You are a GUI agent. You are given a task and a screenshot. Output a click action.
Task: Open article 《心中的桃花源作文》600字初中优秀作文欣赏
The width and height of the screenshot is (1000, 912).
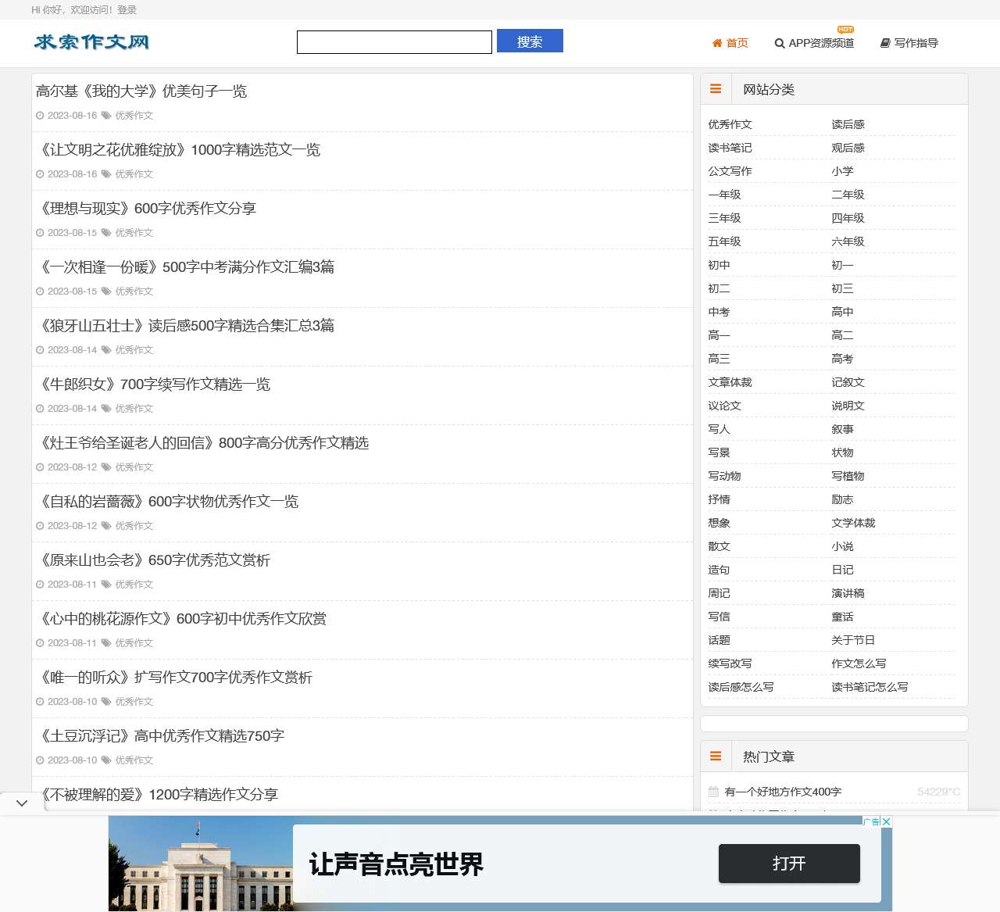[x=181, y=619]
